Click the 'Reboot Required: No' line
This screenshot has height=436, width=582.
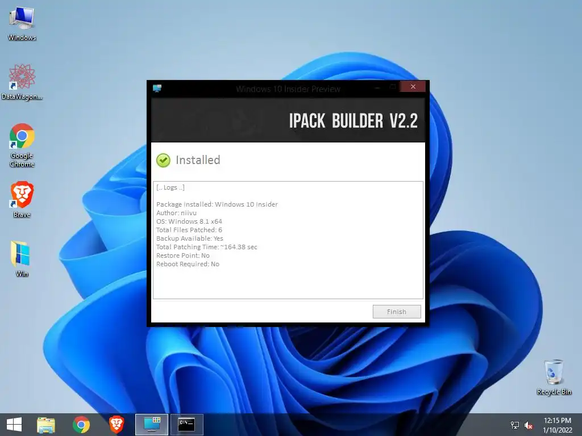point(188,264)
